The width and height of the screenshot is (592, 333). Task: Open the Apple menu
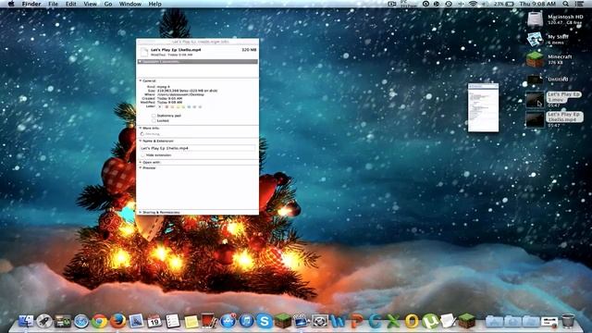coord(11,4)
